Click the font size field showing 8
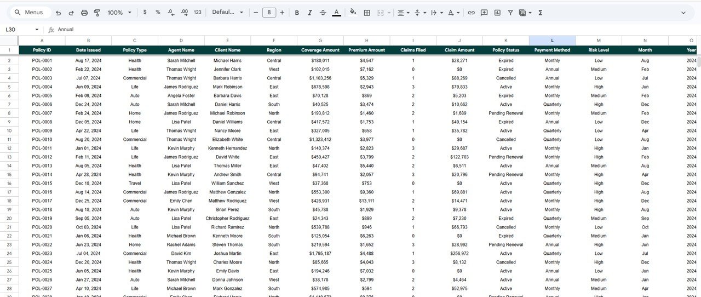This screenshot has width=701, height=297. pos(269,13)
